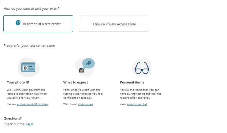Open the FAQs link
Image resolution: width=227 pixels, height=133 pixels.
30,124
